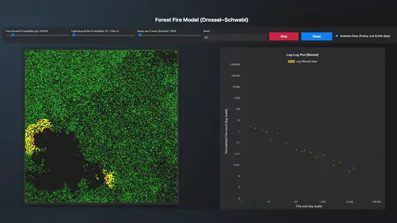Click the forest simulation canvas
Image resolution: width=397 pixels, height=223 pixels.
[x=101, y=126]
